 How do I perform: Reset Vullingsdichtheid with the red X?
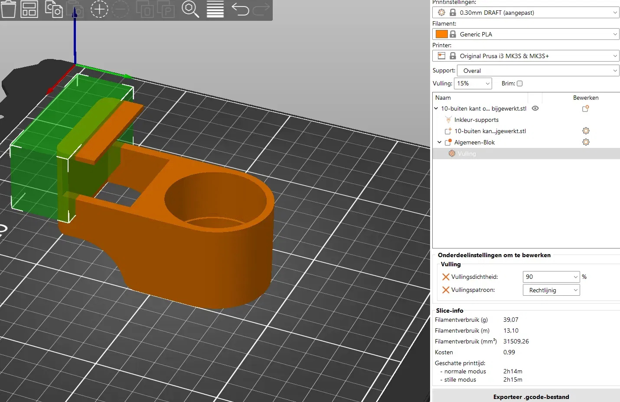click(445, 277)
